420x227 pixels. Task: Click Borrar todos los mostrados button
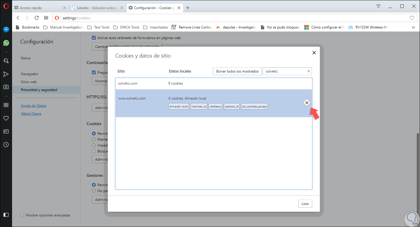tap(237, 71)
